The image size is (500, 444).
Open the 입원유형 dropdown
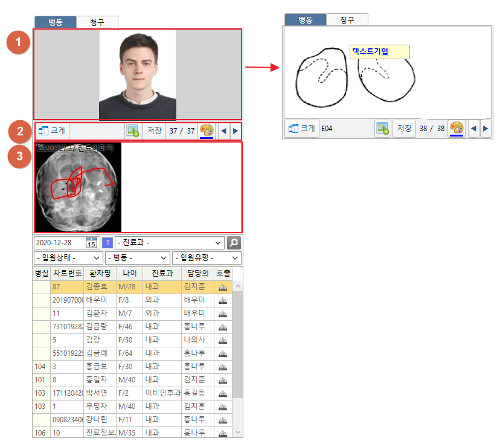(206, 259)
